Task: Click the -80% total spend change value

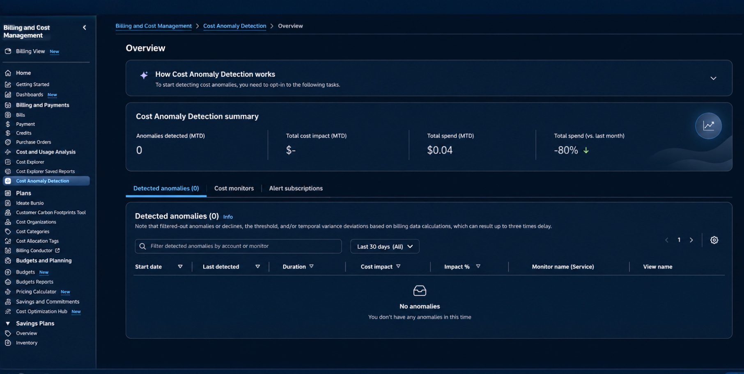Action: pyautogui.click(x=566, y=151)
